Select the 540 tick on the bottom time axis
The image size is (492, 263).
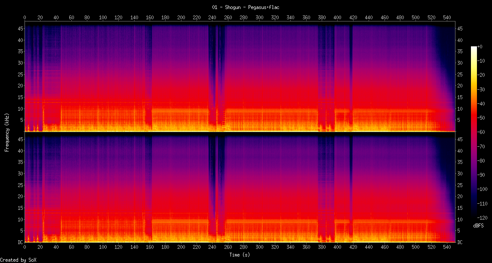(447, 248)
